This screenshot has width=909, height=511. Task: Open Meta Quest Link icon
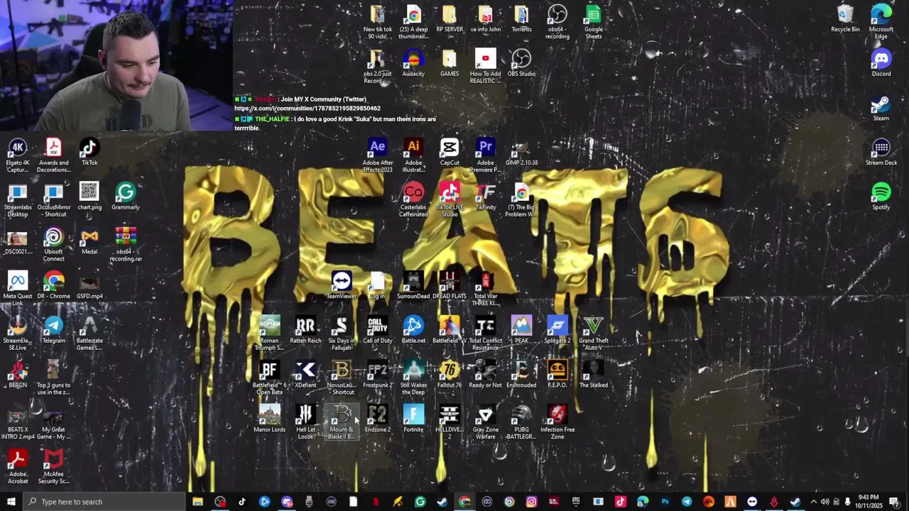18,288
